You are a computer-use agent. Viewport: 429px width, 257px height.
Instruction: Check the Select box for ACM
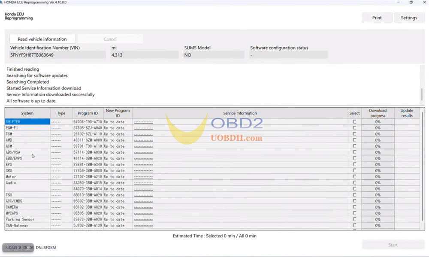(x=354, y=146)
